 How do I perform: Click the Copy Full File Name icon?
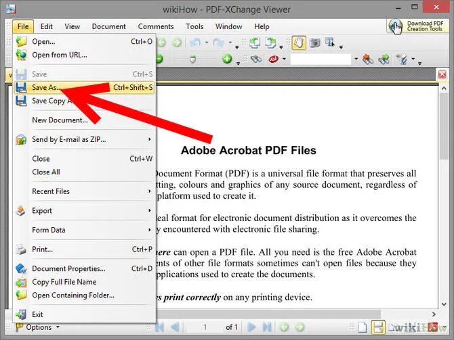(21, 283)
